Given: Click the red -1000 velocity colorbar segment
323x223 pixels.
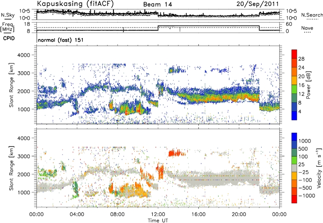Looking at the screenshot, I should coord(294,199).
